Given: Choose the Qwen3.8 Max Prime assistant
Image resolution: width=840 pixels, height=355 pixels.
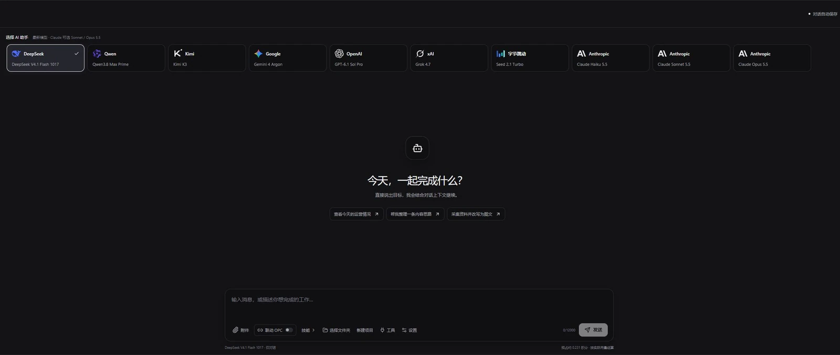Looking at the screenshot, I should point(126,58).
